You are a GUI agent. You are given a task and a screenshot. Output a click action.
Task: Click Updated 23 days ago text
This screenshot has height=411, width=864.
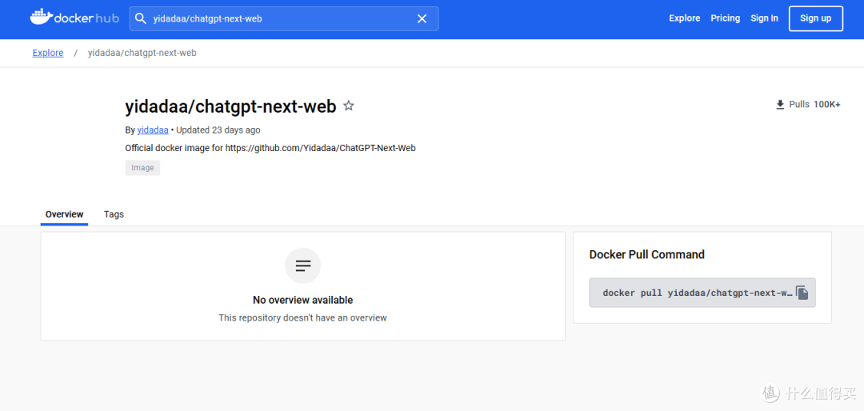click(x=218, y=130)
